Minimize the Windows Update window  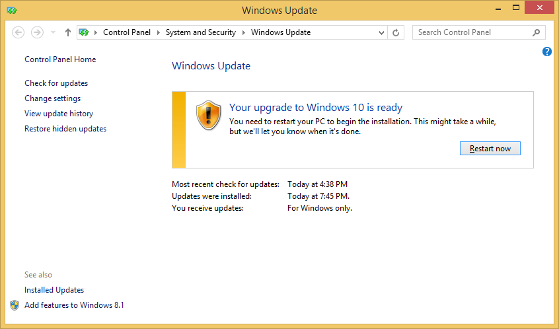click(x=498, y=9)
